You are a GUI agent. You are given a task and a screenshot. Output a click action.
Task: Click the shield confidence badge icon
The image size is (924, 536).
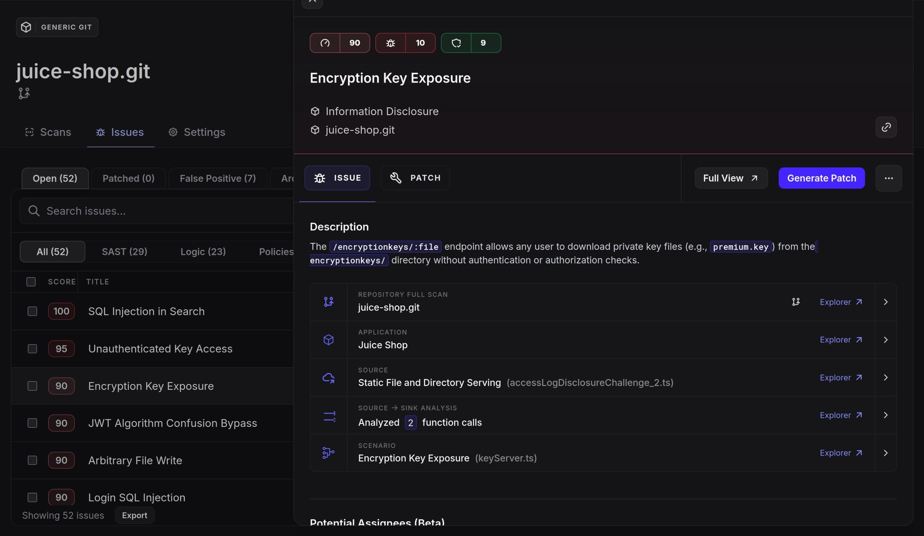456,43
